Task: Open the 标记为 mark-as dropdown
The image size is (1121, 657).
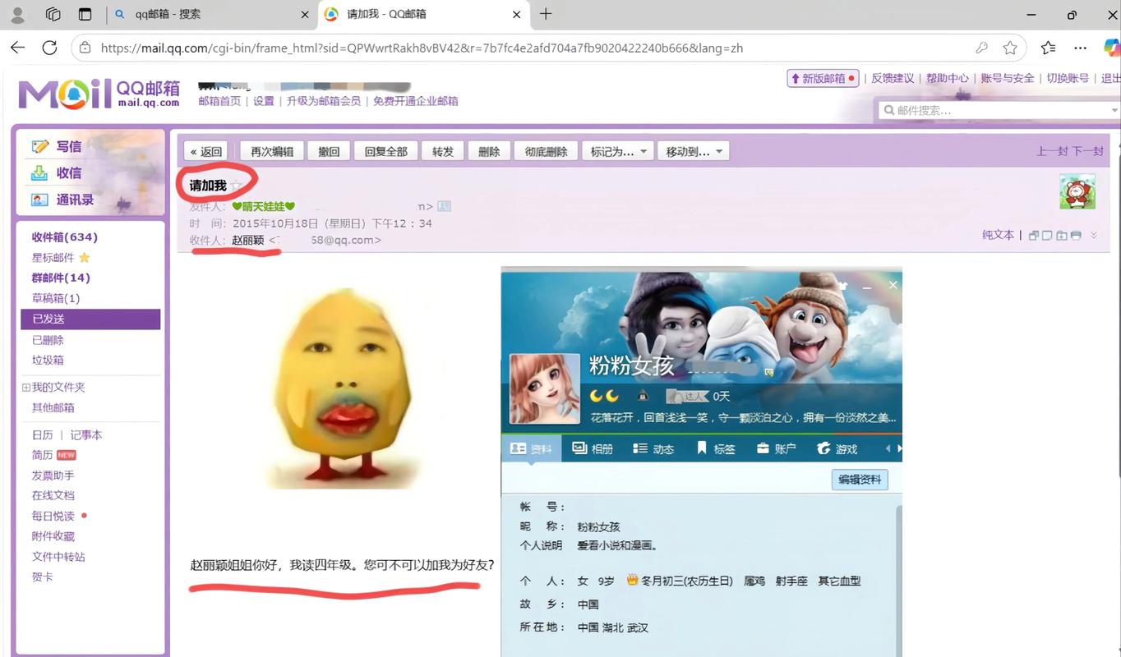Action: pos(616,150)
